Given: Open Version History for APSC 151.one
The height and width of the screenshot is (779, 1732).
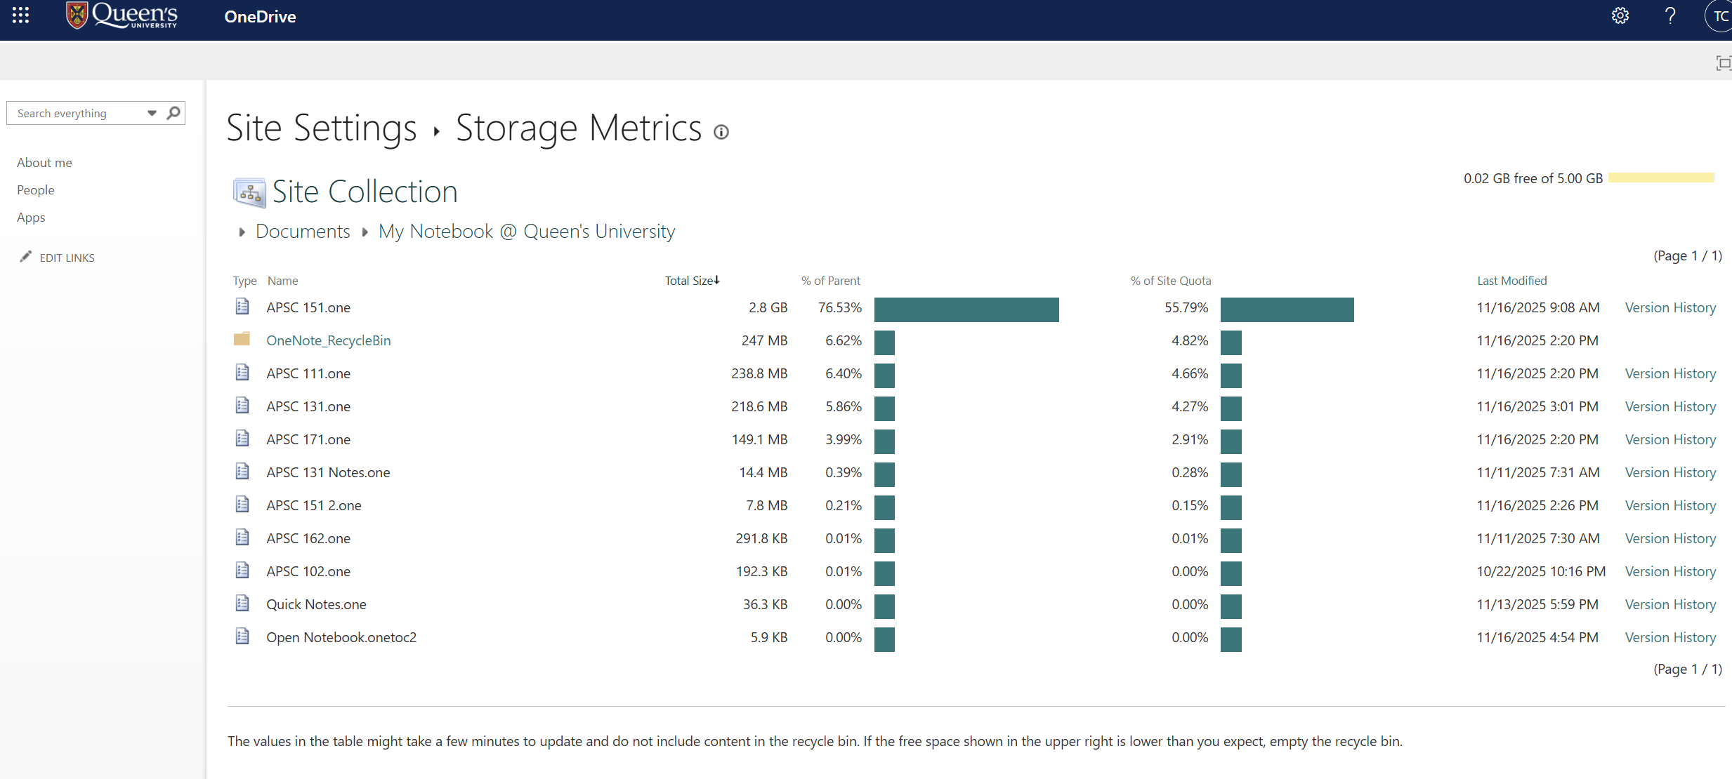Looking at the screenshot, I should tap(1670, 307).
